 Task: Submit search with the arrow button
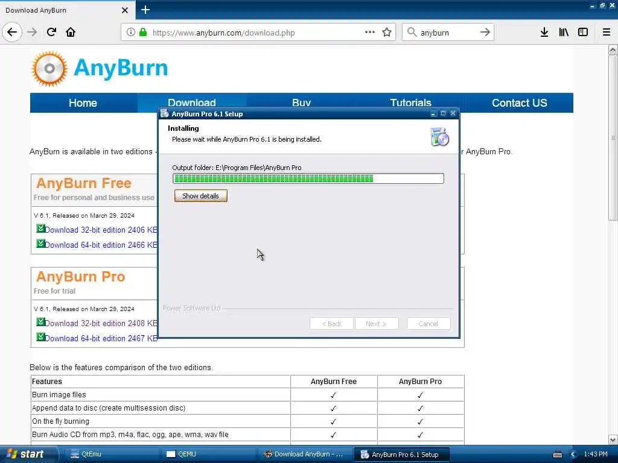click(485, 33)
